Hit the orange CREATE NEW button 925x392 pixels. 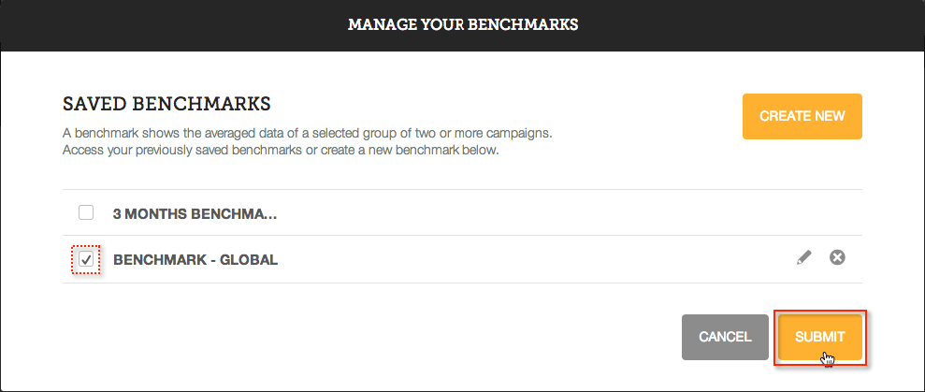(802, 116)
